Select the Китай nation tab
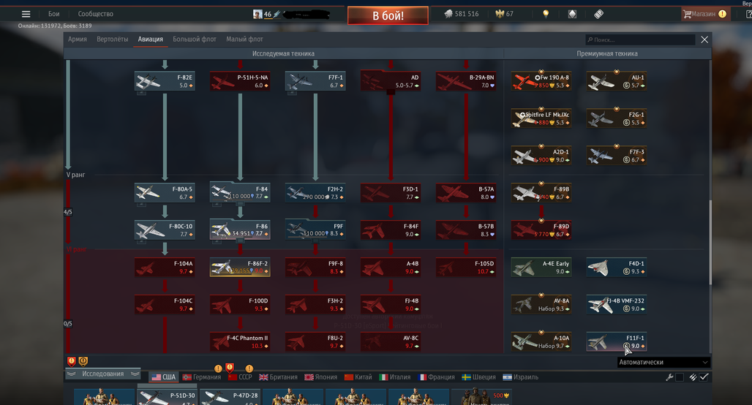Image resolution: width=752 pixels, height=405 pixels. click(358, 377)
